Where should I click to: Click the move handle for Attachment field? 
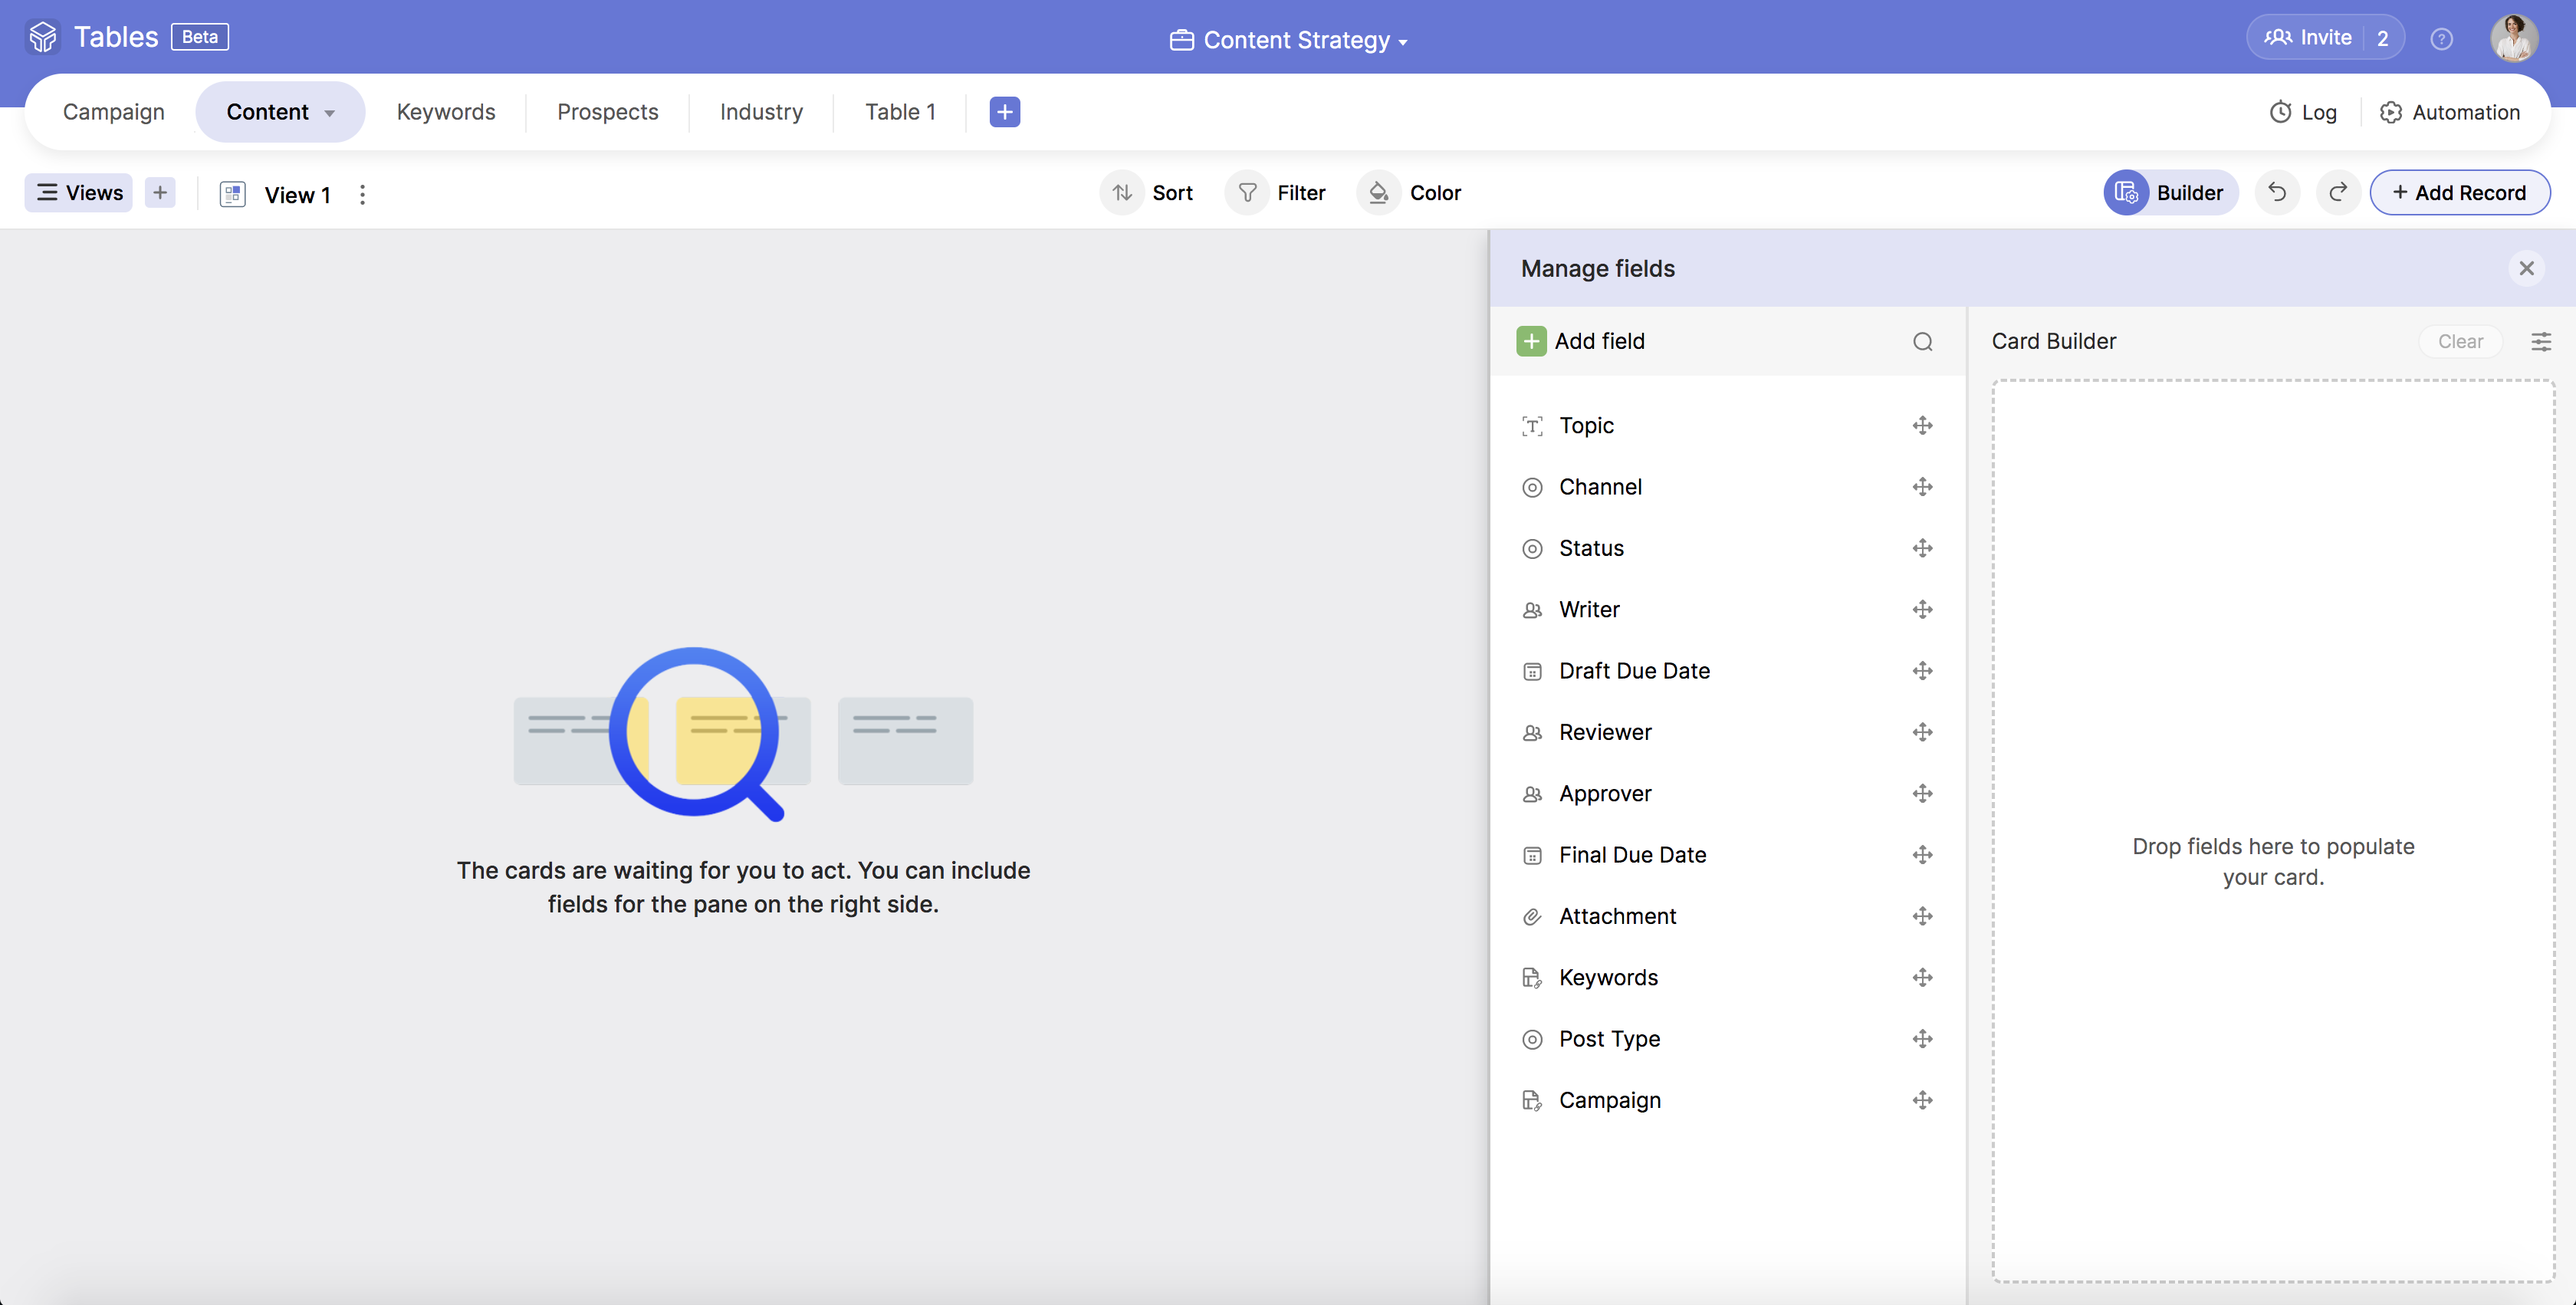click(x=1922, y=917)
